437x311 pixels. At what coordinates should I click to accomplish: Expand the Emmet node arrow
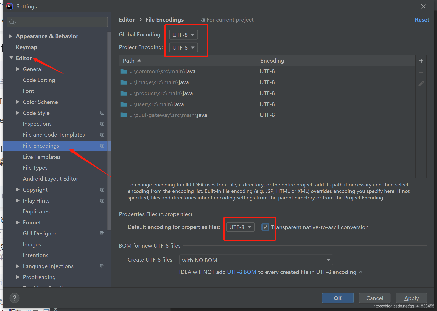point(18,222)
